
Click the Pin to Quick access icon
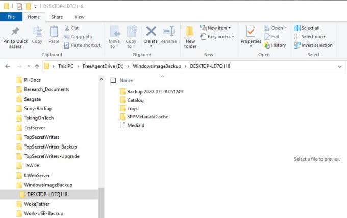(x=15, y=32)
